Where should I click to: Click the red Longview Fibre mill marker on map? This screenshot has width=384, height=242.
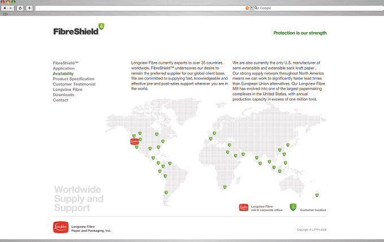coord(134,142)
